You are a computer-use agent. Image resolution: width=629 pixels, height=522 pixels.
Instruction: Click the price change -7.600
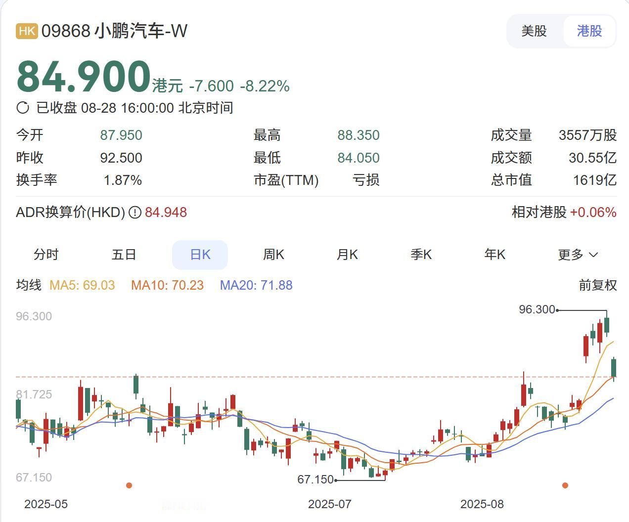[212, 86]
